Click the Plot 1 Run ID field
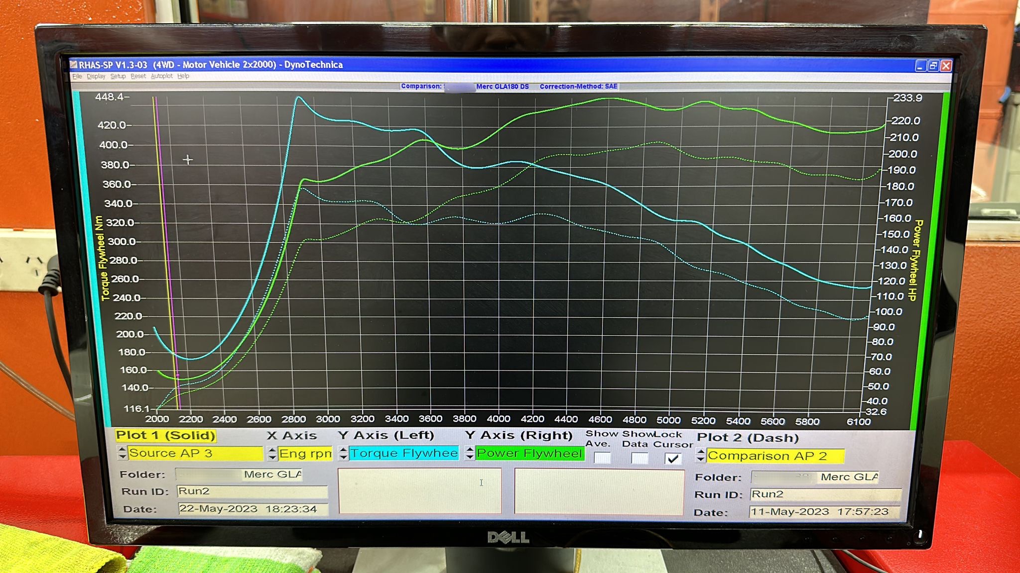 pos(252,491)
